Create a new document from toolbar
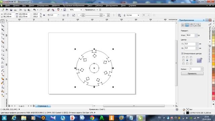The width and height of the screenshot is (215, 121). 3,10
